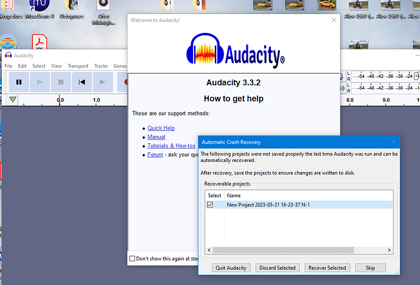420x285 pixels.
Task: Enable Don't show this again at startup
Action: click(132, 258)
